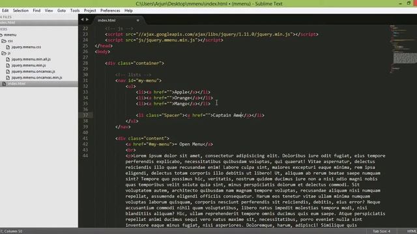Viewport: 417px width, 234px height.
Task: Open the Preferences menu
Action: (110, 10)
